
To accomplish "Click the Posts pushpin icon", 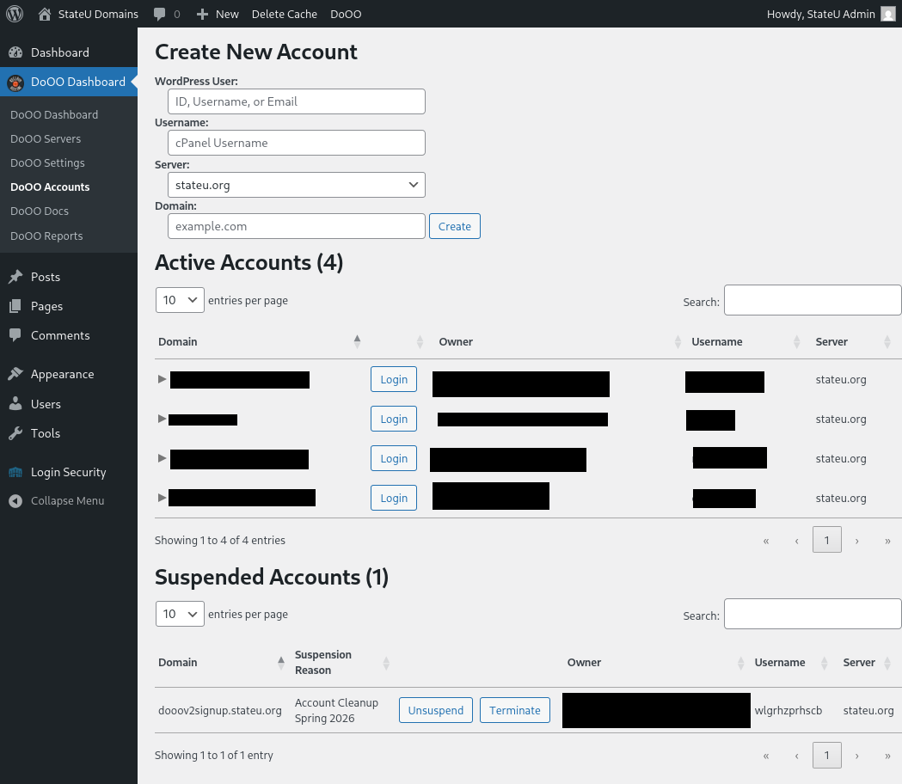I will point(15,277).
